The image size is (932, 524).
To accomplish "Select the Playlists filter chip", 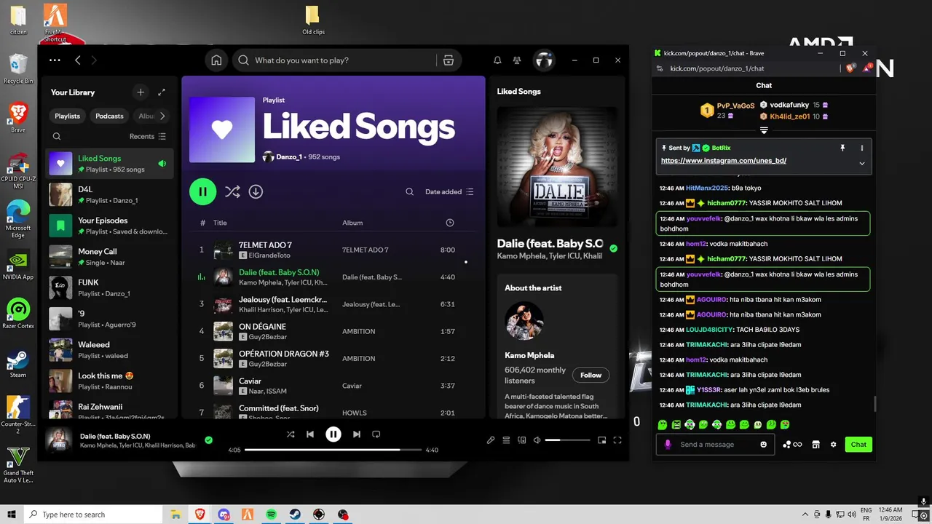I will (68, 116).
